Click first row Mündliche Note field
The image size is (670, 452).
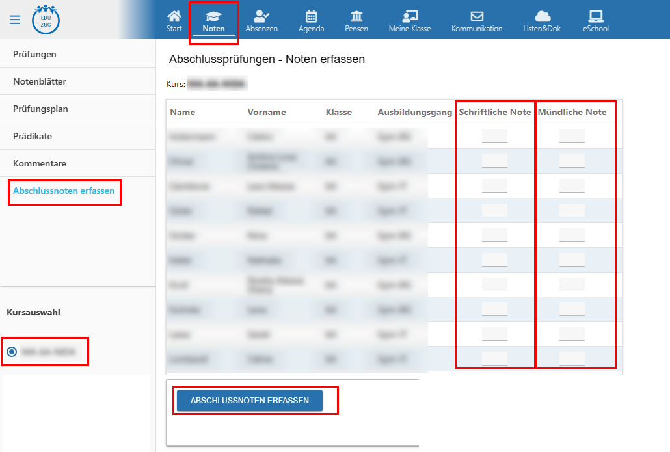pyautogui.click(x=572, y=136)
